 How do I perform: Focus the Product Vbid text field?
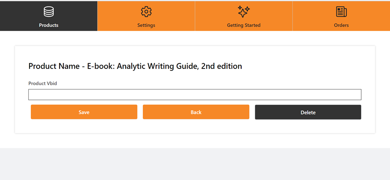click(195, 95)
